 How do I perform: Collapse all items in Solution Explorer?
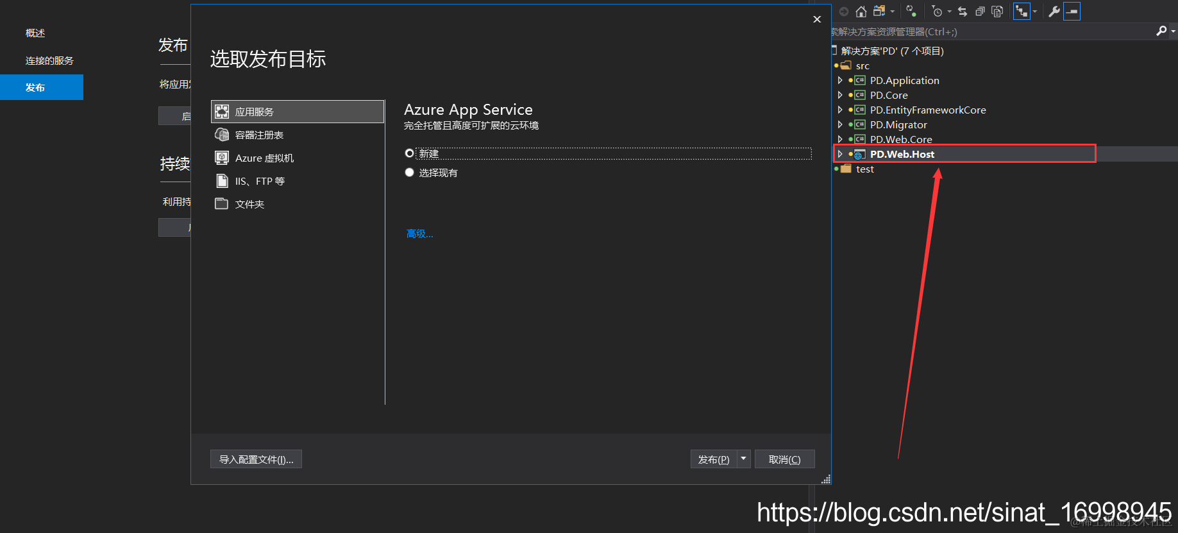pos(980,12)
